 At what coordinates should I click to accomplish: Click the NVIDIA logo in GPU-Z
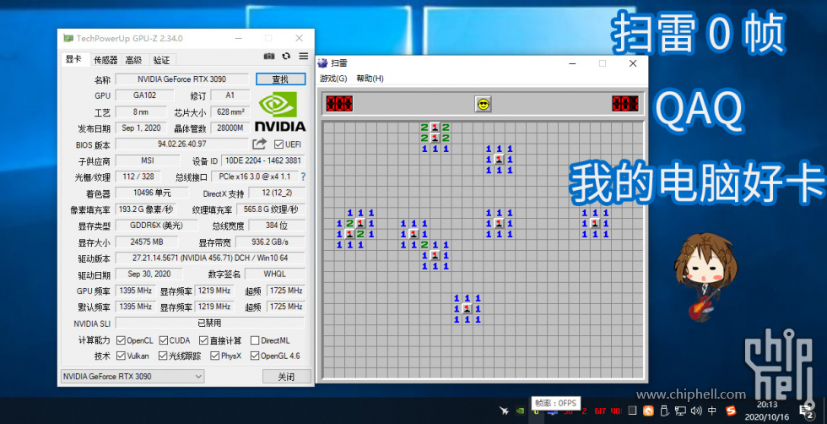coord(280,111)
